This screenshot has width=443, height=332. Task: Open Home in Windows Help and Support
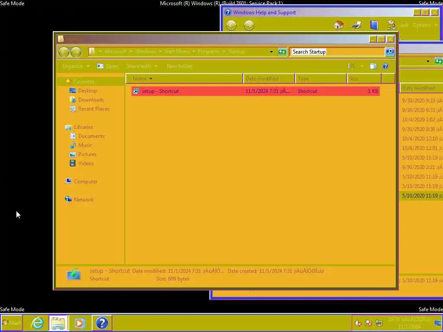click(x=338, y=25)
